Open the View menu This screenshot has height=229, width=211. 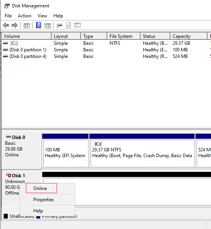point(42,15)
